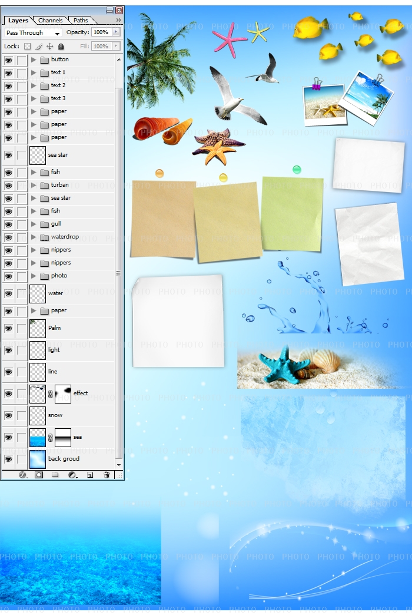Viewport: 412px width, 615px height.
Task: Enable lock transparent pixels icon
Action: pos(27,46)
